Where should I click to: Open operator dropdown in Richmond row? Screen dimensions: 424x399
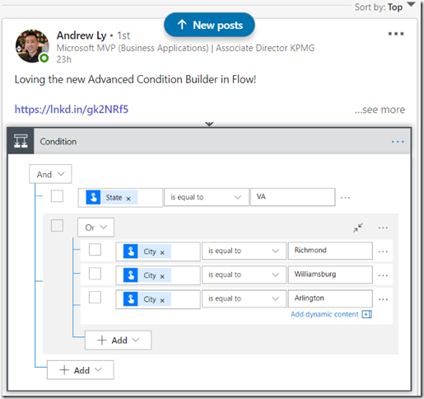[x=244, y=251]
